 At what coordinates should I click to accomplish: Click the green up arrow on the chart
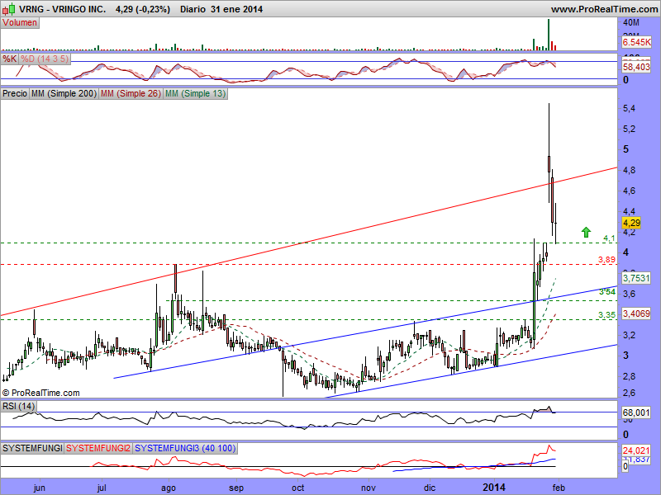pos(586,232)
